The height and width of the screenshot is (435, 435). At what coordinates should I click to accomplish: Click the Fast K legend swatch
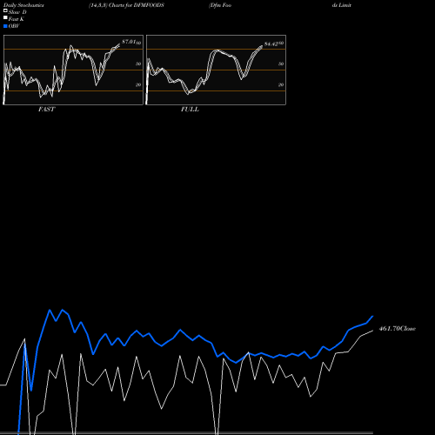(5, 17)
